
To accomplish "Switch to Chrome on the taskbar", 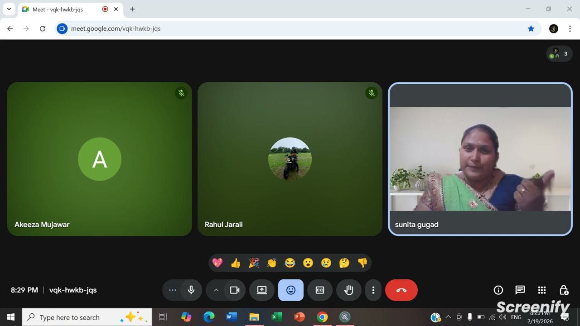I will pos(322,317).
